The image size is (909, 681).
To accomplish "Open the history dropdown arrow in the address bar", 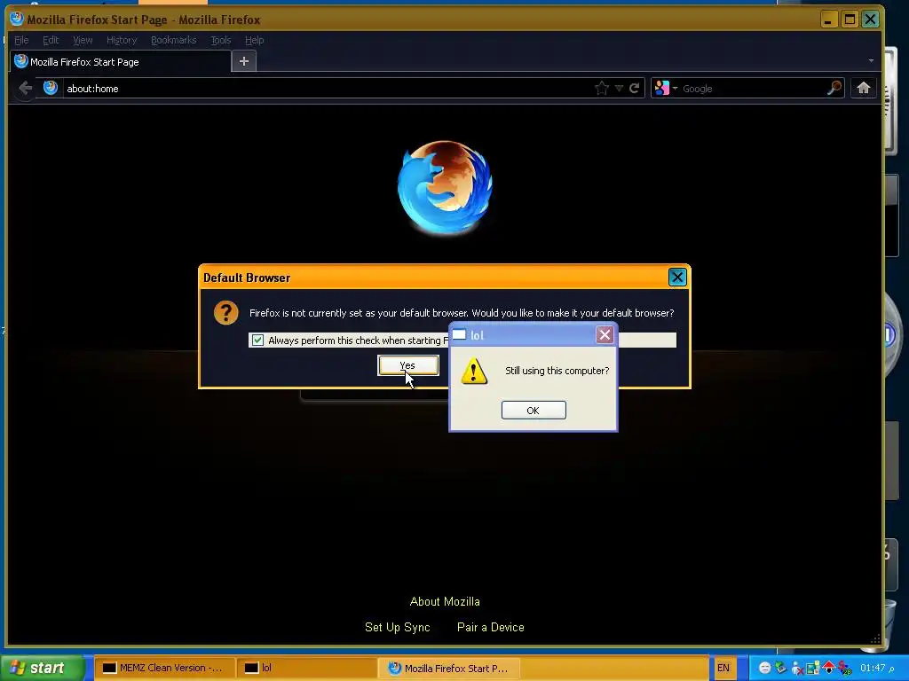I will pos(619,88).
